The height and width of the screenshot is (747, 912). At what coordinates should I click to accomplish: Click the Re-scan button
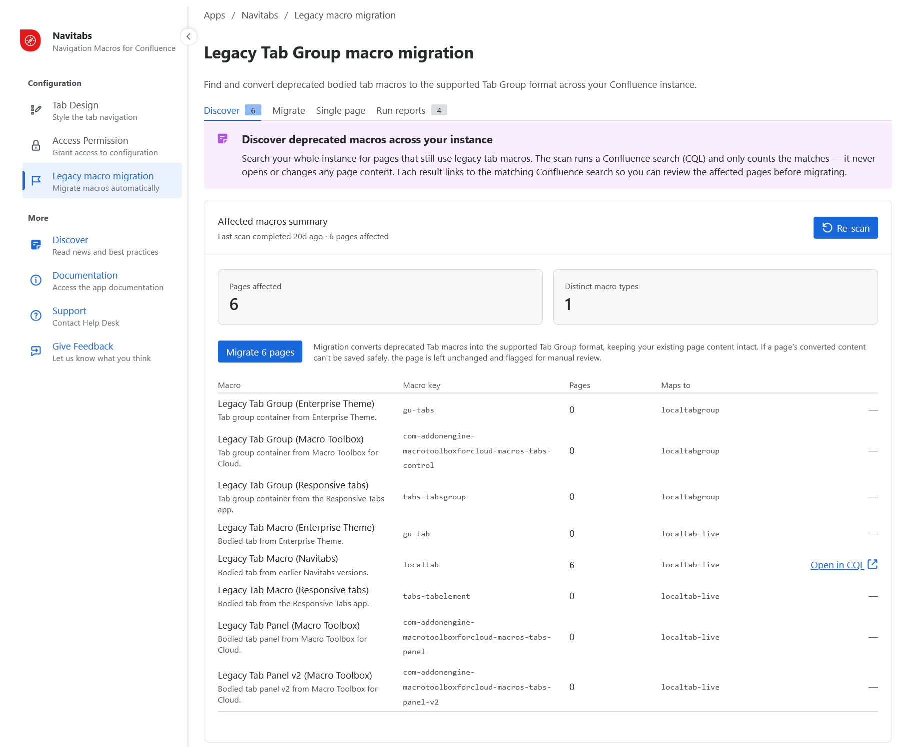pos(846,228)
